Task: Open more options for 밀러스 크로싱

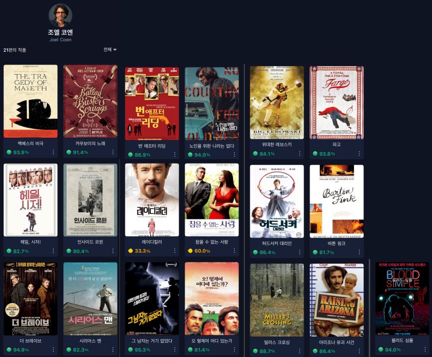Action: (x=300, y=351)
